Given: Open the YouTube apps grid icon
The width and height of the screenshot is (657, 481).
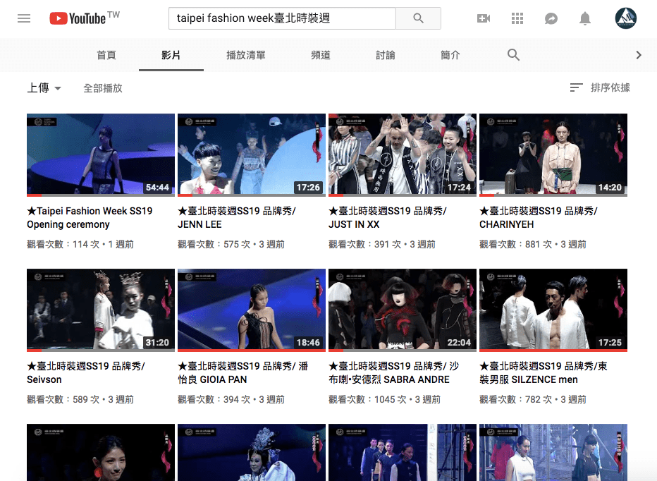Looking at the screenshot, I should click(x=517, y=18).
